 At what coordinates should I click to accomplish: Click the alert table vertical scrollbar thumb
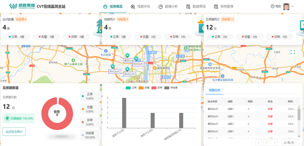click(x=299, y=114)
